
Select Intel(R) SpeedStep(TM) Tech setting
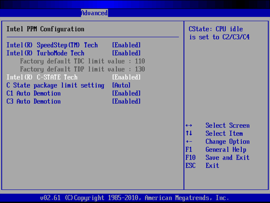[x=52, y=45]
